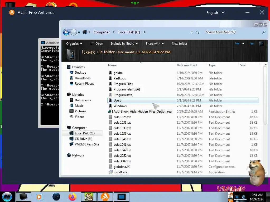This screenshot has width=270, height=202.
Task: Select Add_Show_Hide_Hidden_Files_Option.reg file
Action: 182,112
